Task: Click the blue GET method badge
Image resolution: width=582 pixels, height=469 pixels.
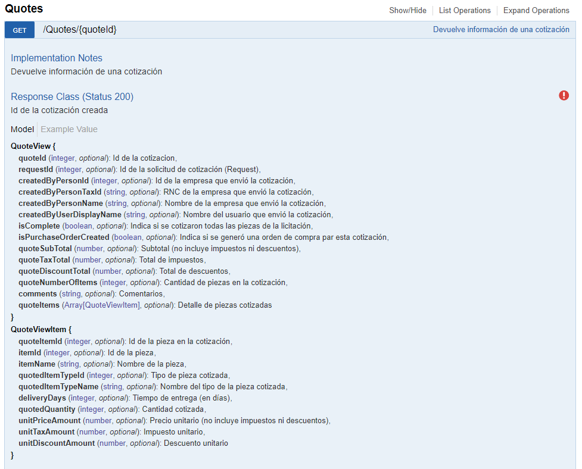Action: 20,30
